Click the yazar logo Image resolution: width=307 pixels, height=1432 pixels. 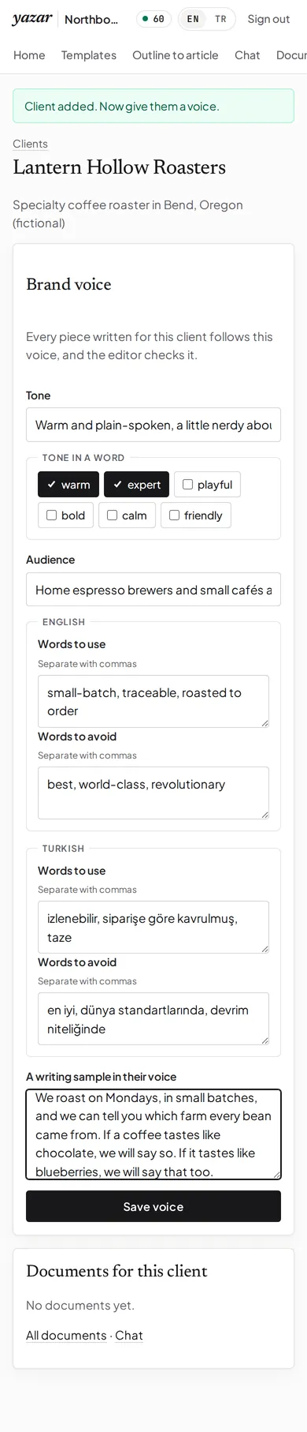[32, 19]
